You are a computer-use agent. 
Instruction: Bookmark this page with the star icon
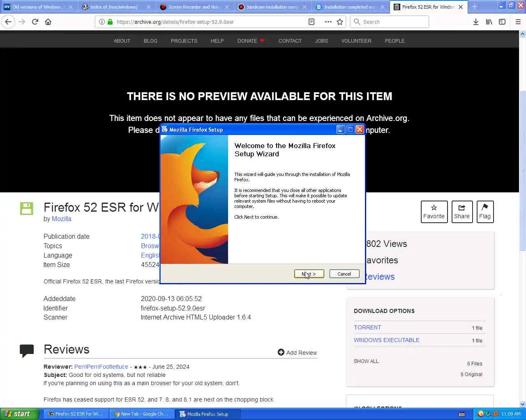coord(340,22)
